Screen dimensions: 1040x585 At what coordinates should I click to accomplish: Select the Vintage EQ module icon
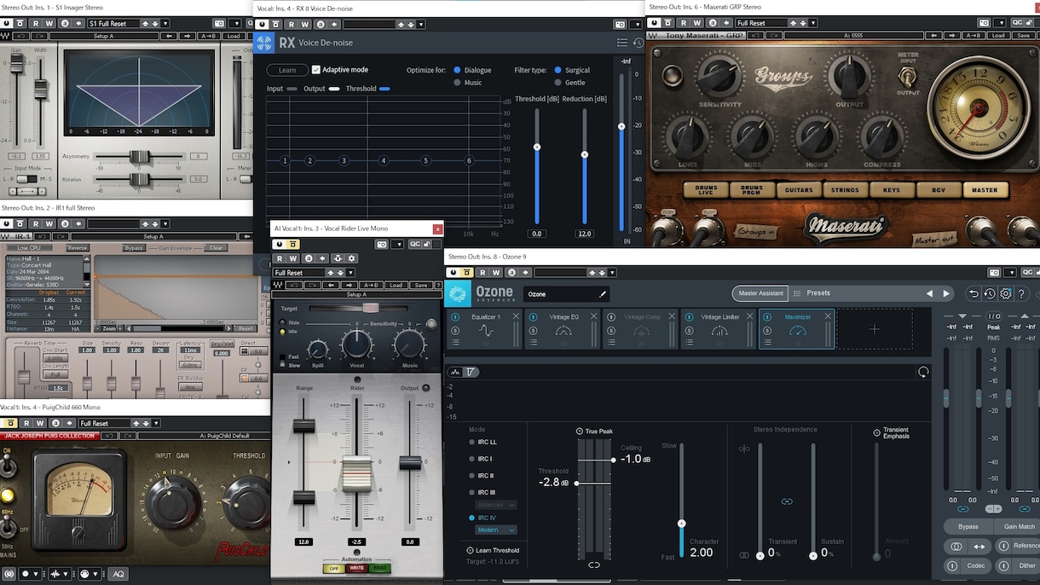click(x=563, y=330)
